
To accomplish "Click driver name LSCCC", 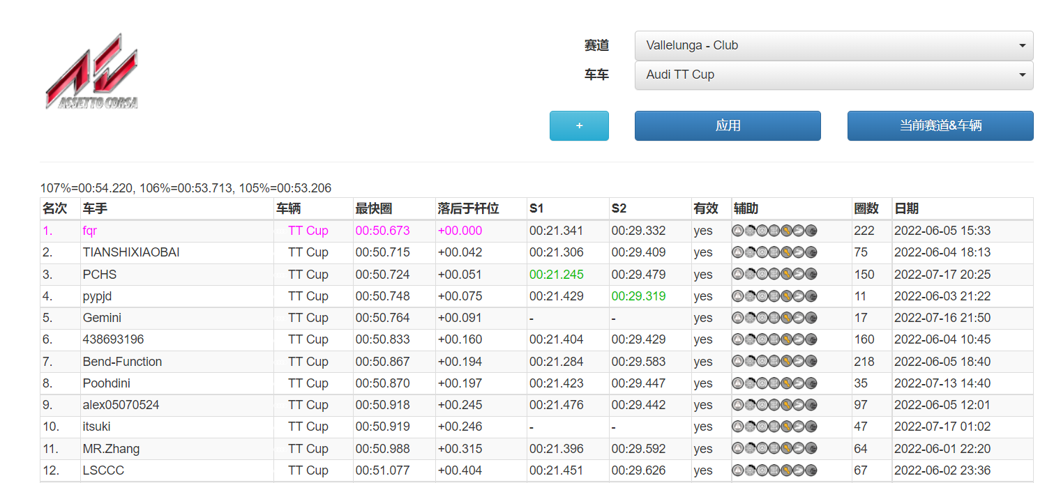I will (103, 470).
